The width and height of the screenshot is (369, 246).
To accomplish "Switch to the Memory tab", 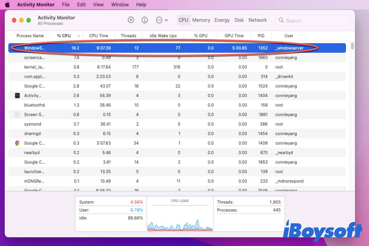I will 201,20.
